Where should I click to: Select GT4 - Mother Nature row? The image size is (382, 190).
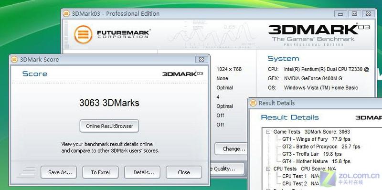click(x=316, y=161)
